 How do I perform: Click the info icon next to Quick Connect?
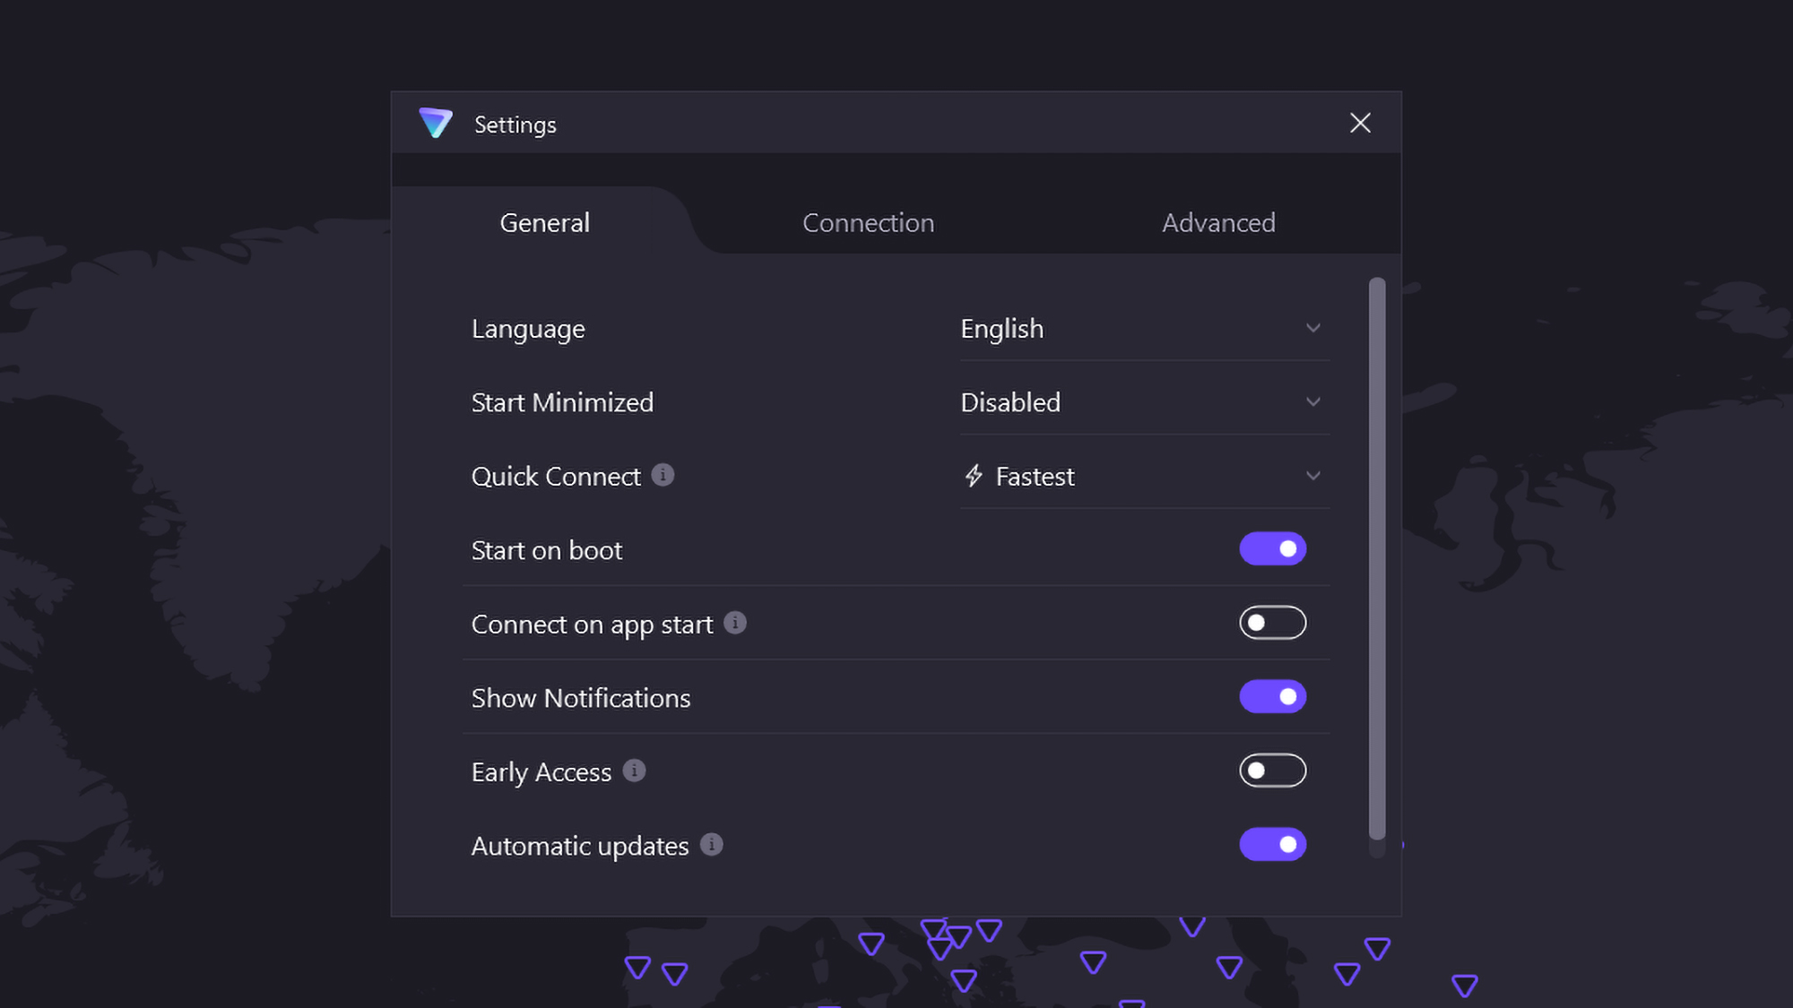coord(663,475)
